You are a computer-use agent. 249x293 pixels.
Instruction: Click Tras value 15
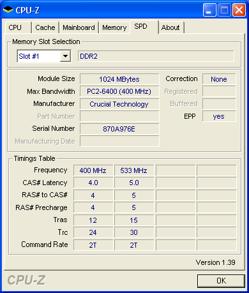[134, 220]
